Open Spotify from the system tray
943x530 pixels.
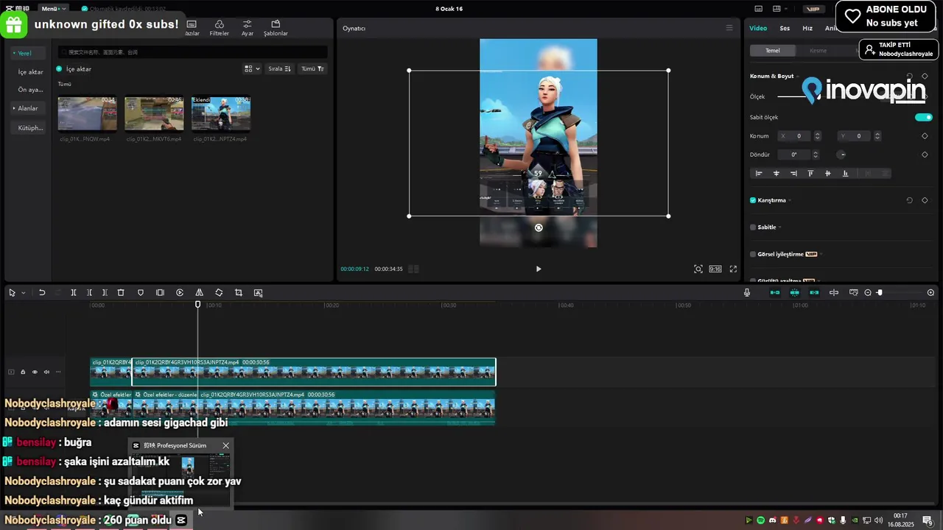tap(761, 520)
